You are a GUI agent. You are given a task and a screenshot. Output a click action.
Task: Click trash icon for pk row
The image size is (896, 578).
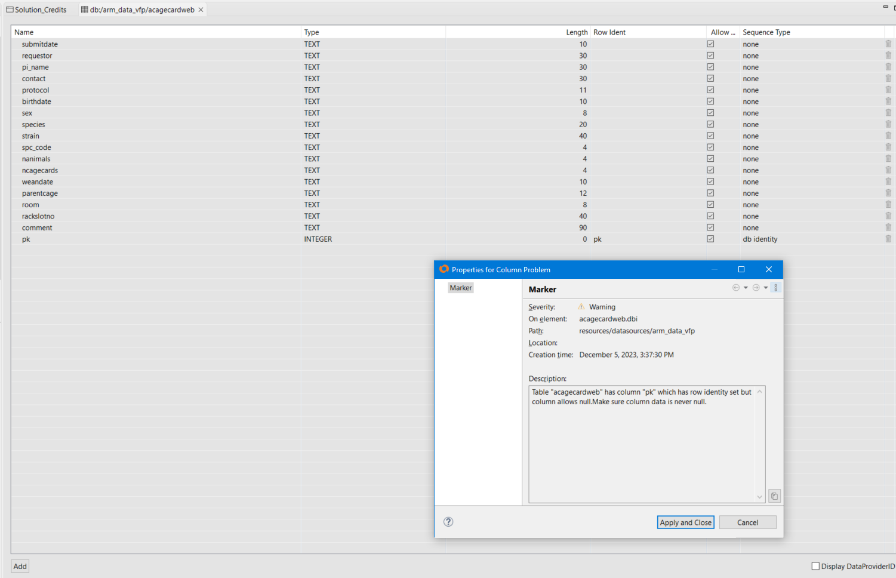pyautogui.click(x=888, y=239)
